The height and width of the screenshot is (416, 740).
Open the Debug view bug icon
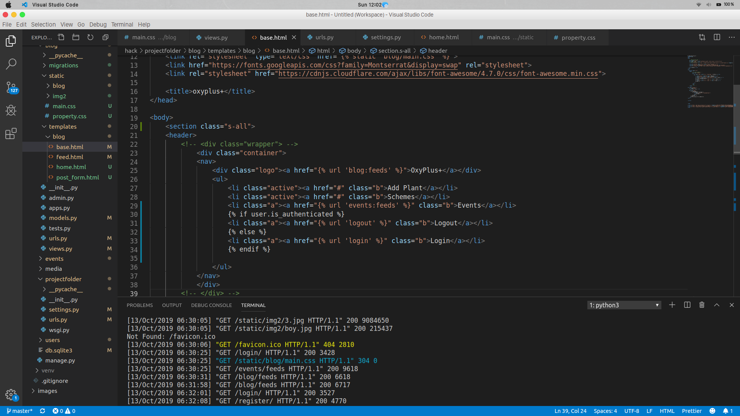coord(11,111)
